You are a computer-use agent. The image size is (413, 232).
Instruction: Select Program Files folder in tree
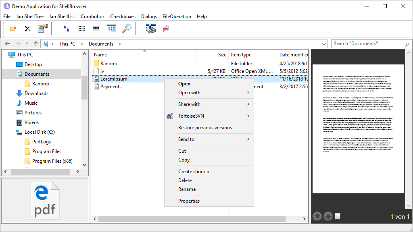[47, 151]
